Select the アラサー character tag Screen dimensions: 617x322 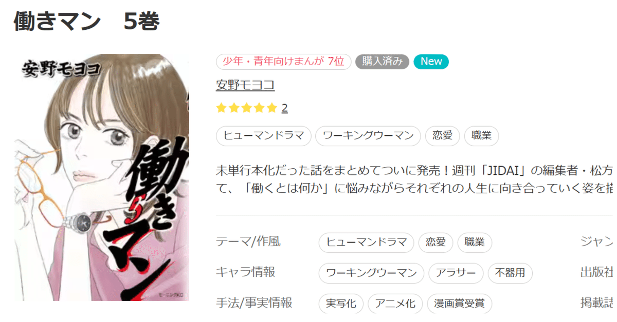[456, 273]
